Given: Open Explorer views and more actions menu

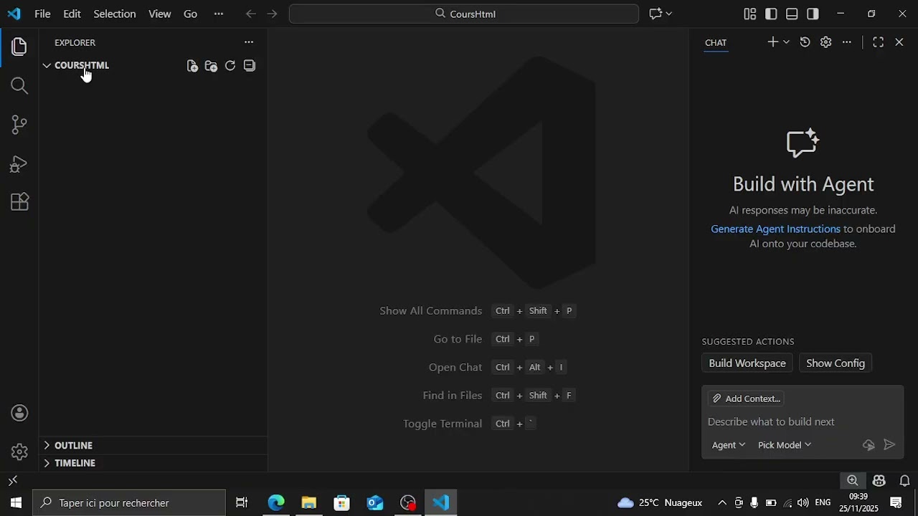Looking at the screenshot, I should click(249, 42).
